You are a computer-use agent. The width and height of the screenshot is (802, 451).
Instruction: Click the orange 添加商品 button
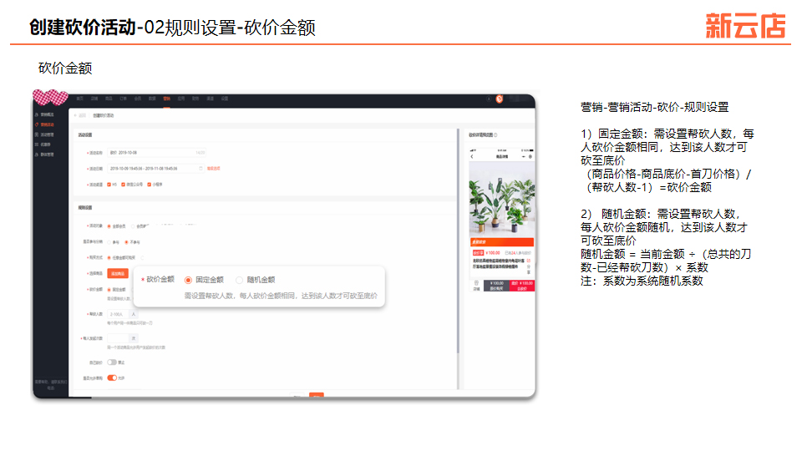point(118,274)
